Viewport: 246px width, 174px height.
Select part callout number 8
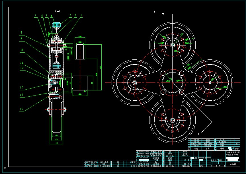click(x=21, y=32)
